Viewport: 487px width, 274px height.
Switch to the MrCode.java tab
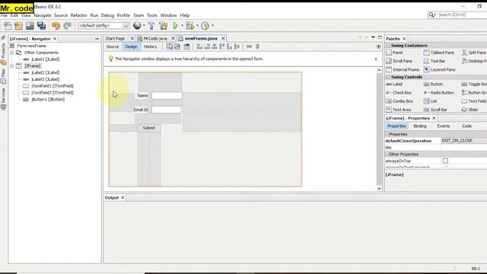point(155,39)
